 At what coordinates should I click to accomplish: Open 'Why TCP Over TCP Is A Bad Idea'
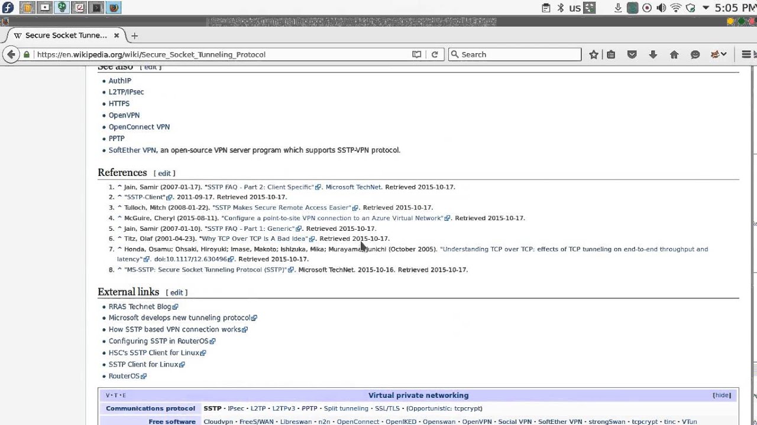tap(257, 239)
